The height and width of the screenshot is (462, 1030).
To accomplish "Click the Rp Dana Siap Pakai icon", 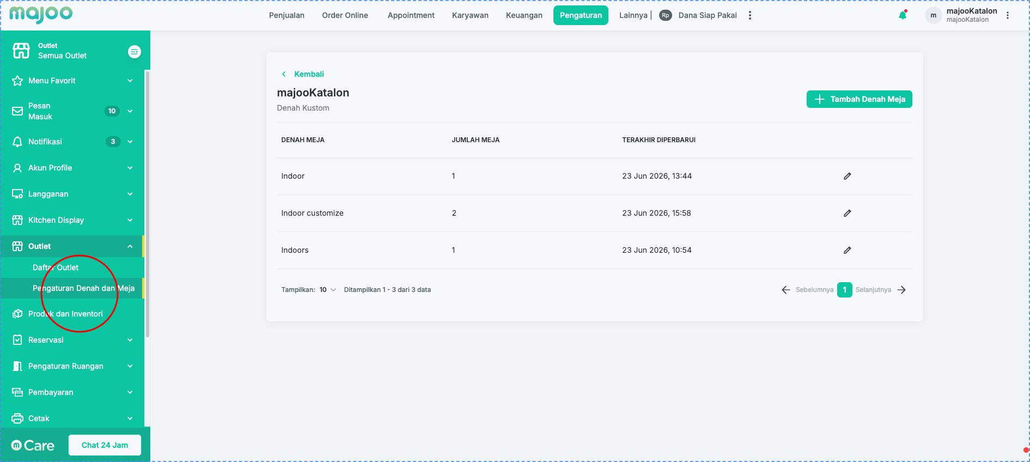I will [x=665, y=15].
